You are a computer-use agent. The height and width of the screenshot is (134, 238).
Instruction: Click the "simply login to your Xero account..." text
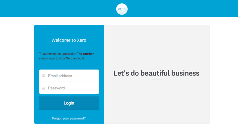(63, 58)
